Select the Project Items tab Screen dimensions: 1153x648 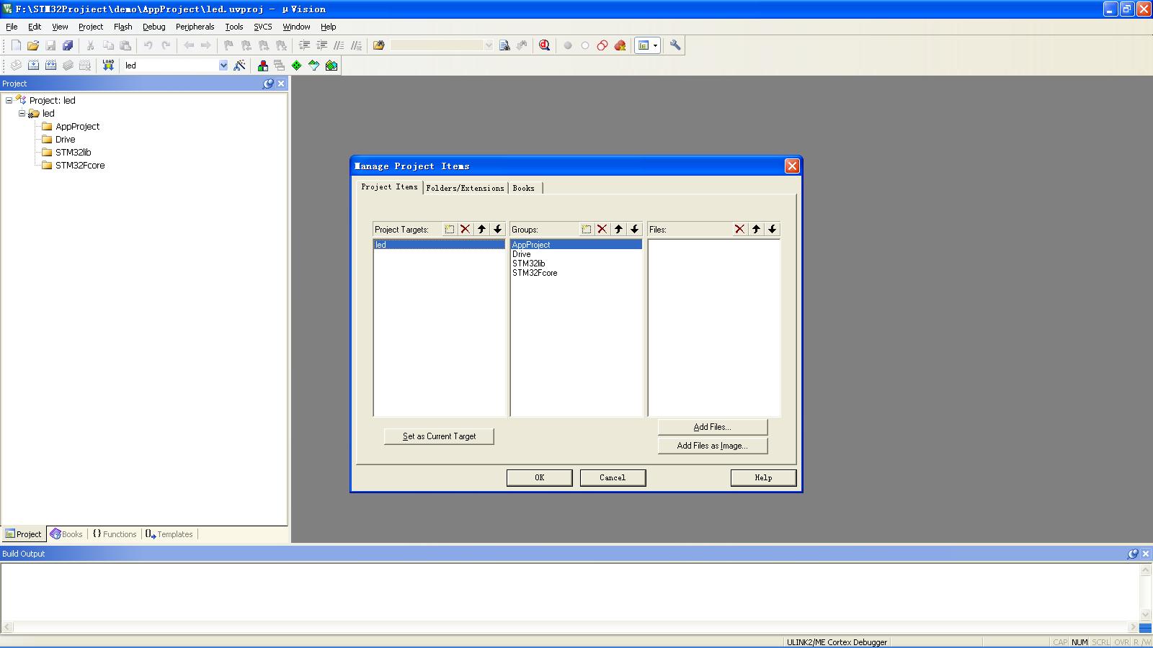point(389,186)
